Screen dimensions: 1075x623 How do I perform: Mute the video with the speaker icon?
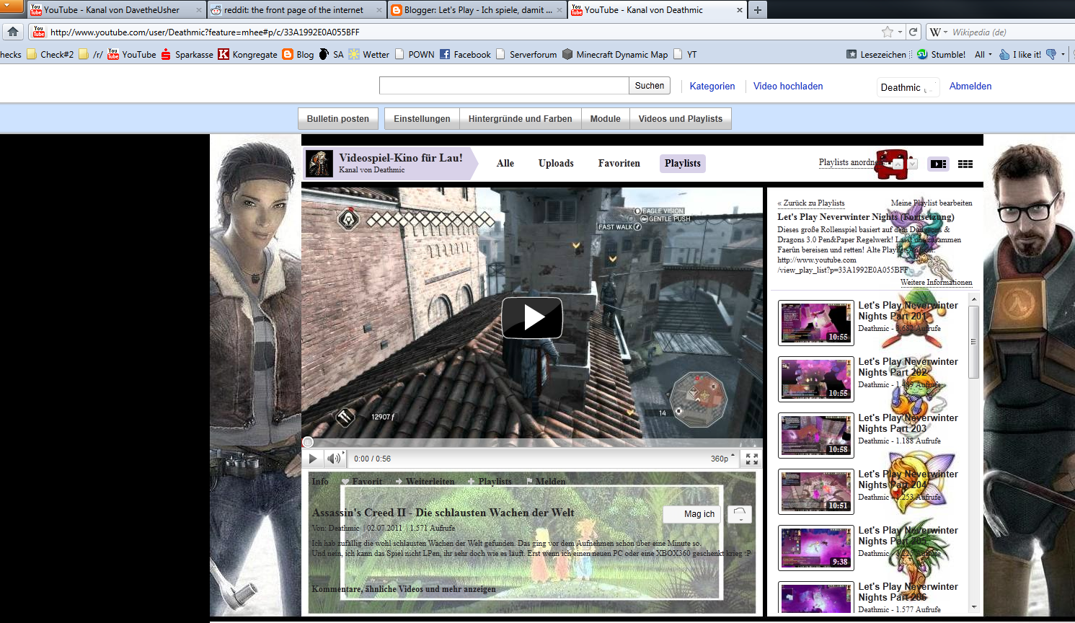(x=334, y=459)
